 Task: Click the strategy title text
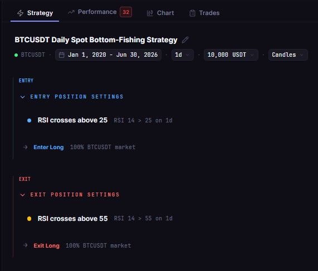96,40
